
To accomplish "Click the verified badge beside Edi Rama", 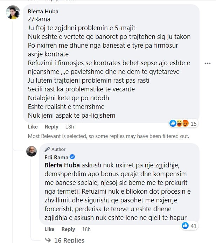I will (x=72, y=157).
